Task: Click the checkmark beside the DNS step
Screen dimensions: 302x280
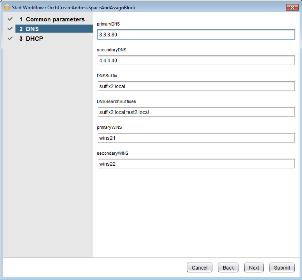Action: tap(10, 29)
